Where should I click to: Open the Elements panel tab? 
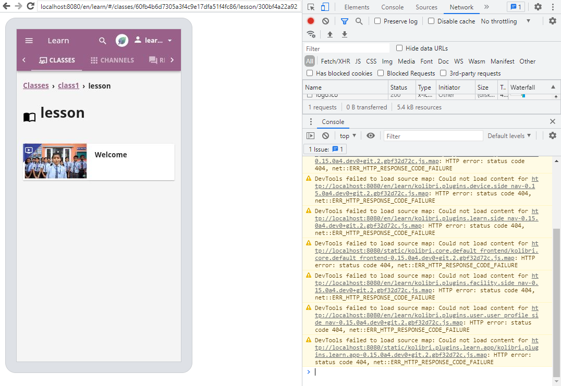[x=357, y=7]
